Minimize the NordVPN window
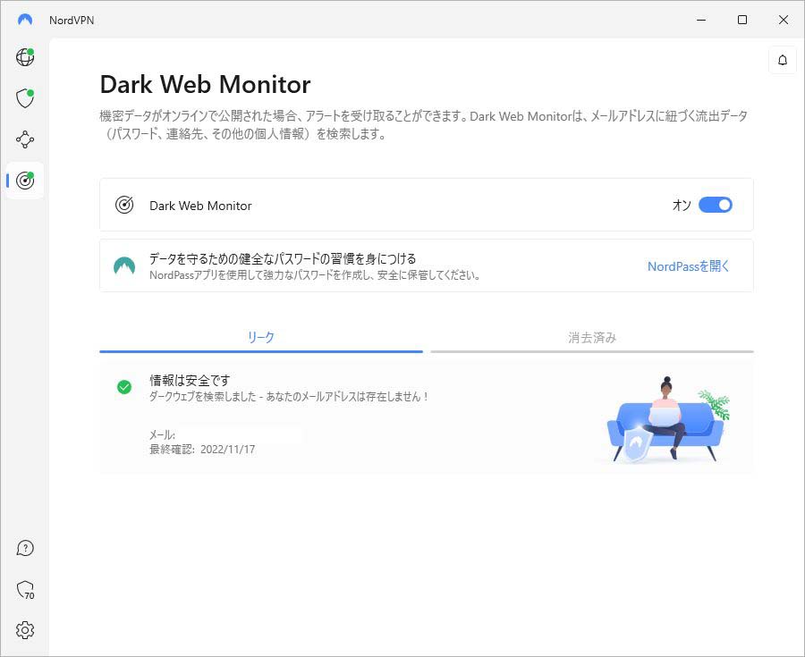Image resolution: width=805 pixels, height=657 pixels. tap(701, 20)
